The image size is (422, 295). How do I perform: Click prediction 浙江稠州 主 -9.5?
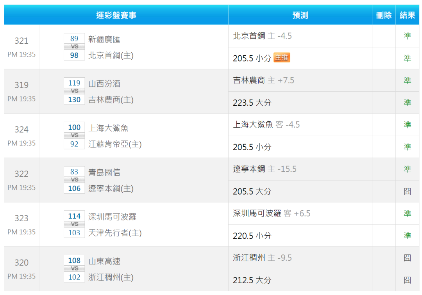click(263, 258)
